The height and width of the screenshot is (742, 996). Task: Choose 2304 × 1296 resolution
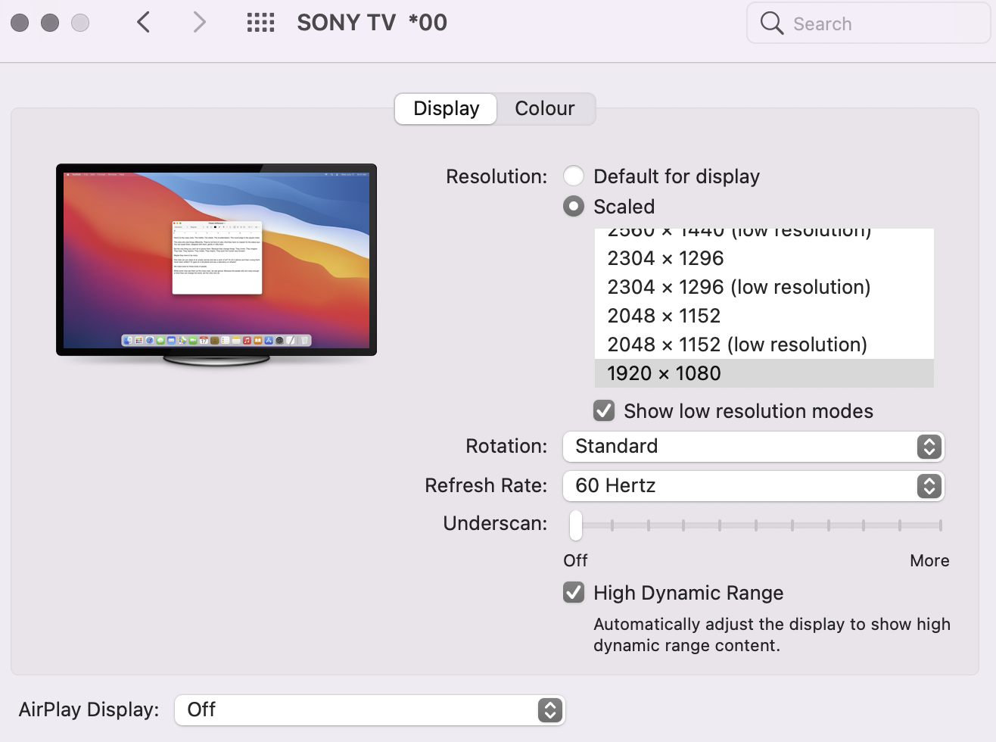click(x=764, y=258)
